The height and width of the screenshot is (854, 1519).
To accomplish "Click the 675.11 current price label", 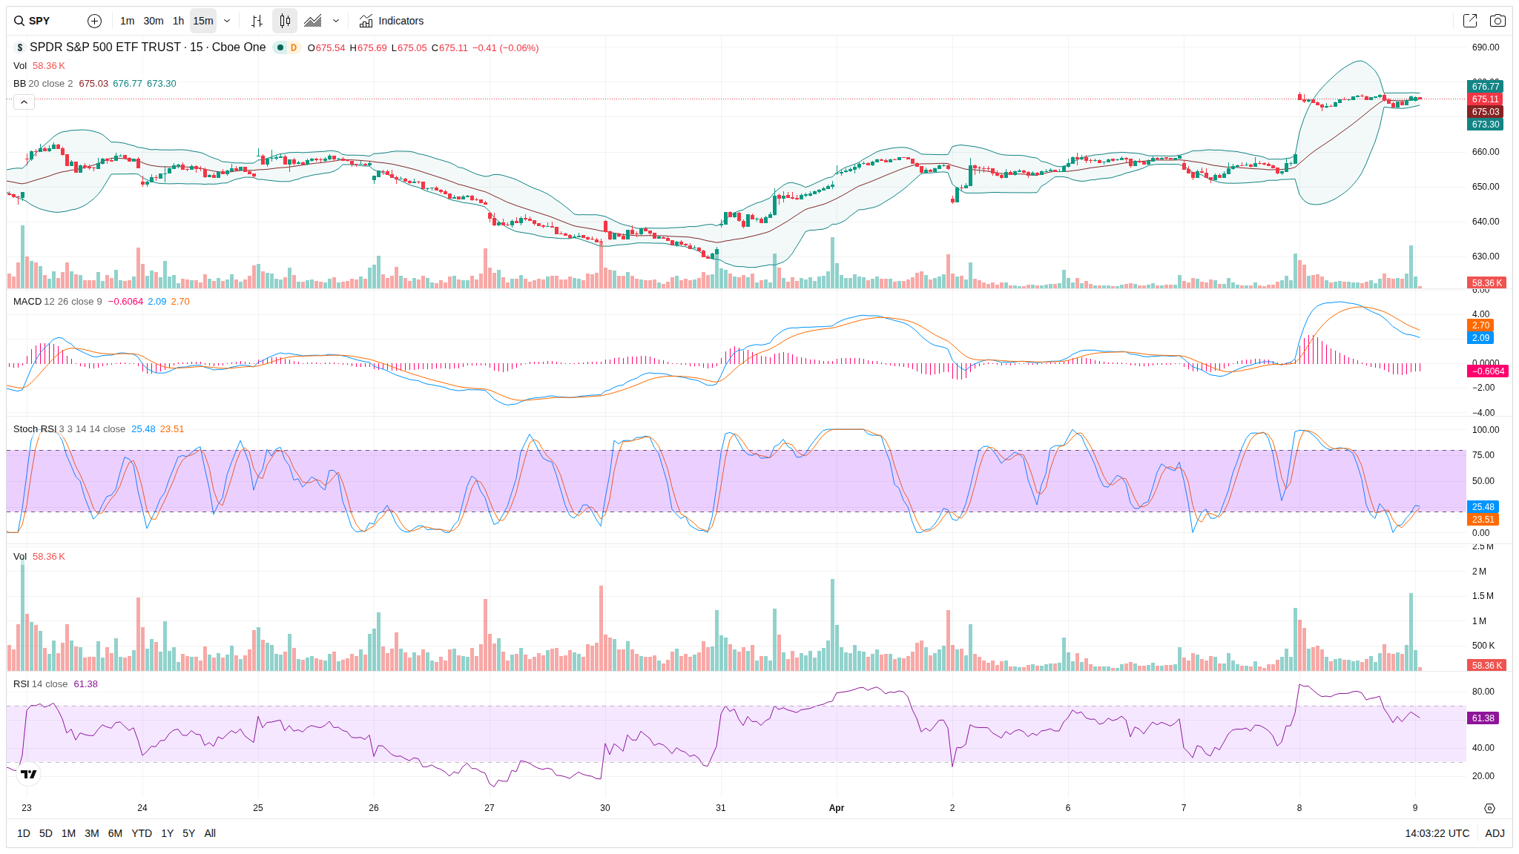I will [1485, 99].
